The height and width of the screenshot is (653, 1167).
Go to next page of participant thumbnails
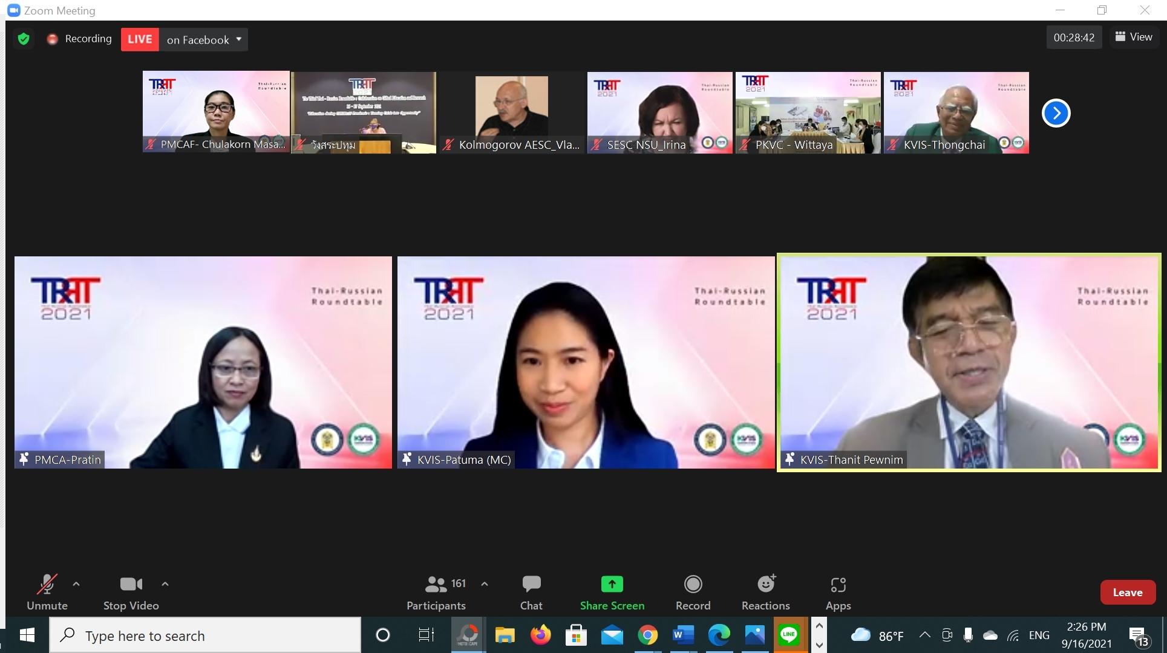click(x=1056, y=113)
